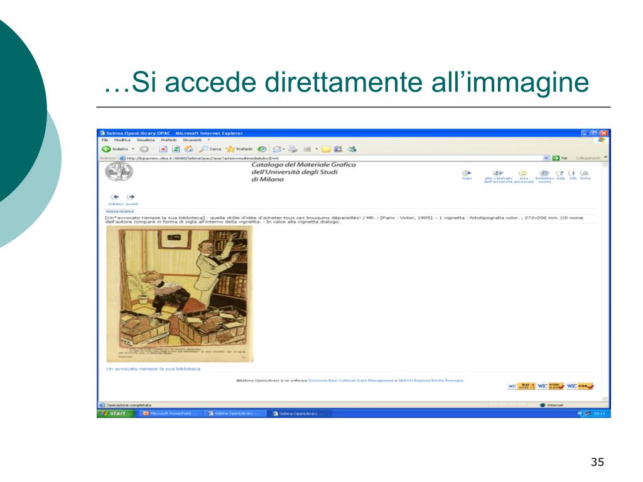Viewport: 643px width, 482px height.
Task: Switch to the first Sebina OpenLibrary taskbar button
Action: (x=235, y=414)
